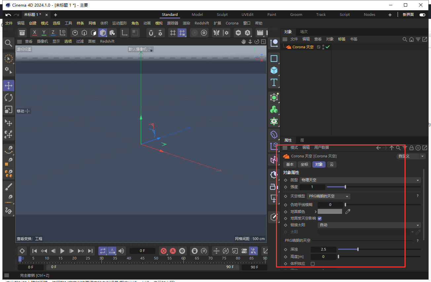Viewport: 431px width, 282px height.
Task: Click the 浑浊 slider handle
Action: (x=358, y=249)
